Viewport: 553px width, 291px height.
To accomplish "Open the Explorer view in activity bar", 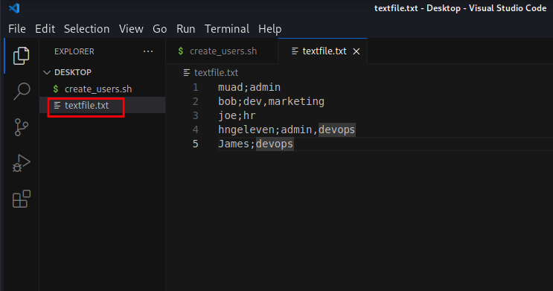I will pyautogui.click(x=21, y=56).
